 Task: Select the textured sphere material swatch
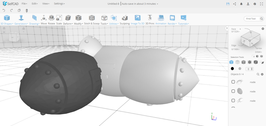pos(240,69)
